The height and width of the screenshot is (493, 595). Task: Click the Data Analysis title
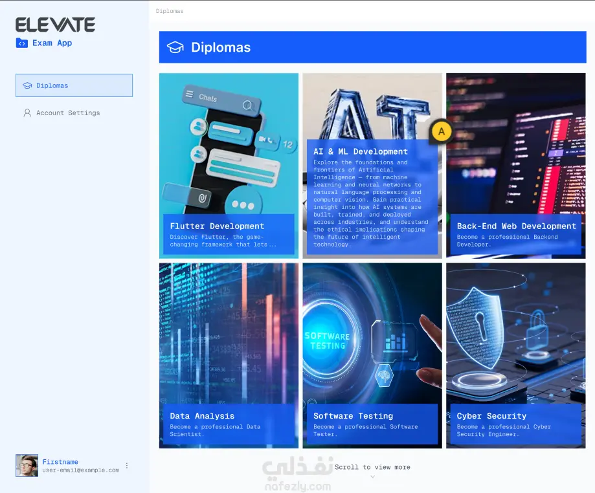(202, 415)
